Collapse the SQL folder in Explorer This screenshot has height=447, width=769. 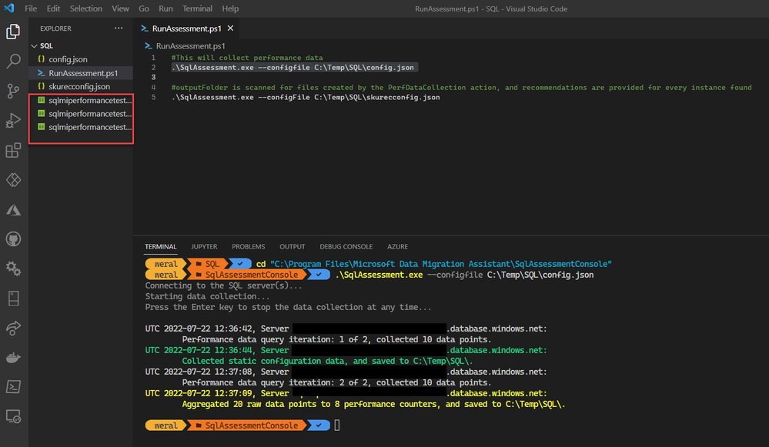34,45
